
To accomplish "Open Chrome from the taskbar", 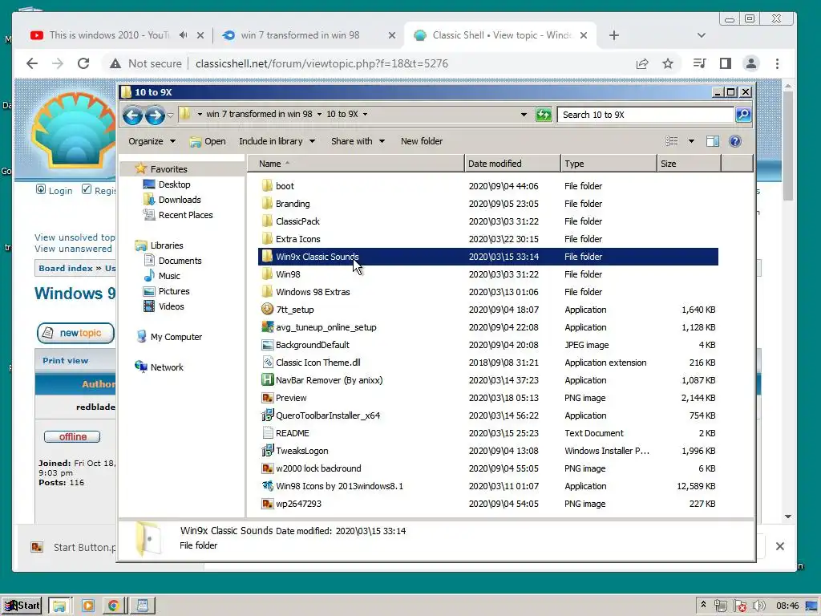I will pos(113,606).
